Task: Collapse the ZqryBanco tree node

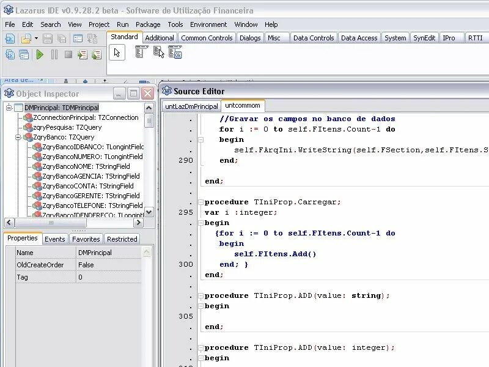Action: click(x=18, y=137)
